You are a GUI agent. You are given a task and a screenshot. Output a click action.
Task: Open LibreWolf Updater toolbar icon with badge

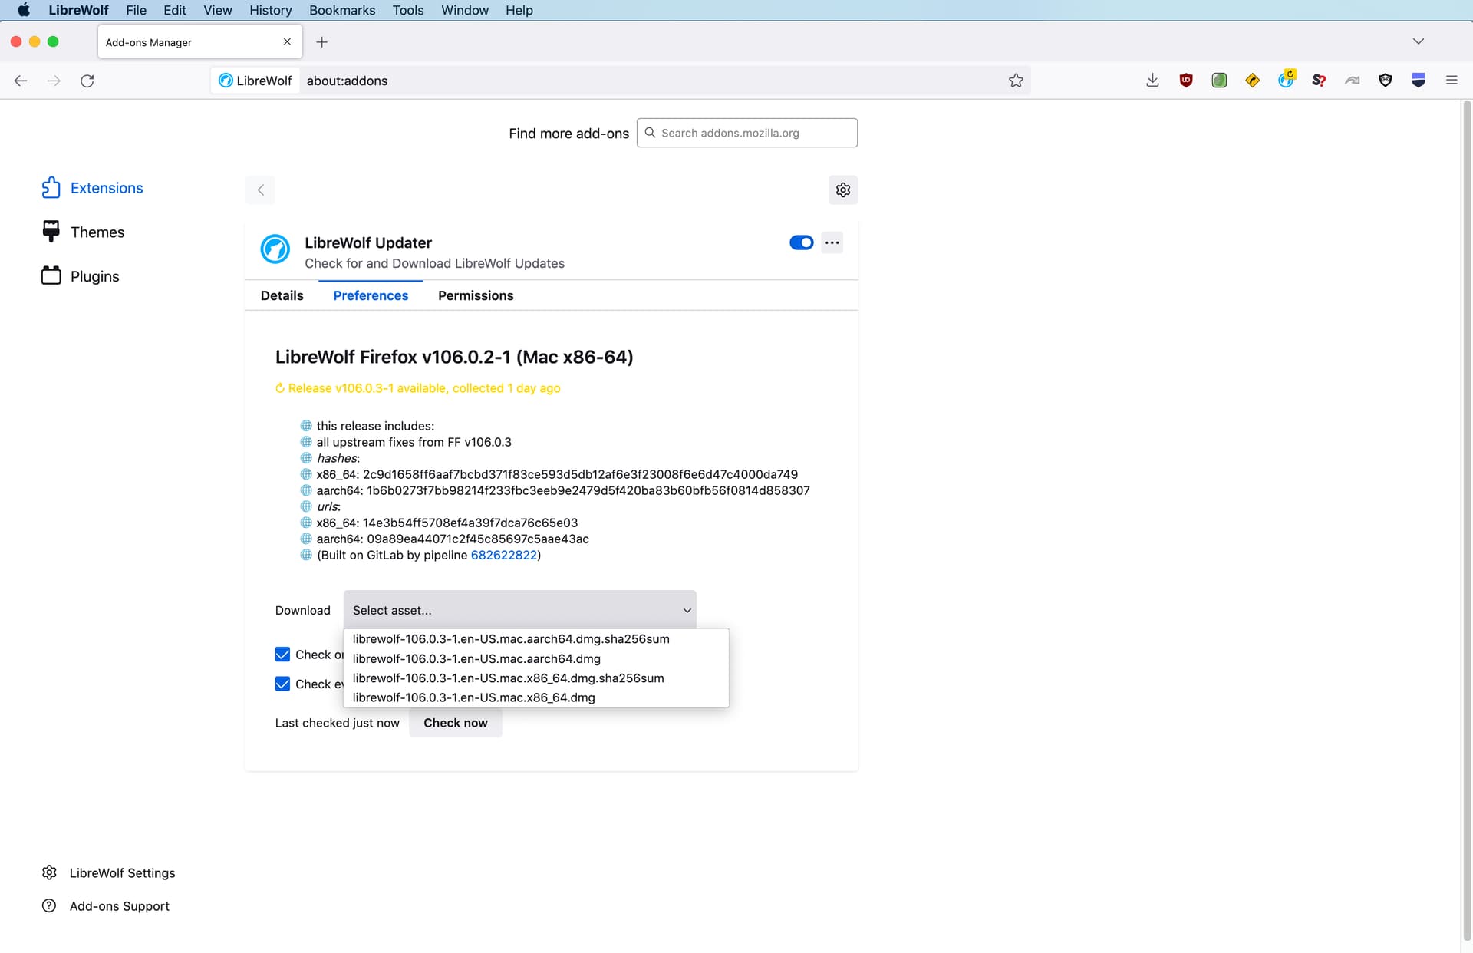[x=1286, y=79]
